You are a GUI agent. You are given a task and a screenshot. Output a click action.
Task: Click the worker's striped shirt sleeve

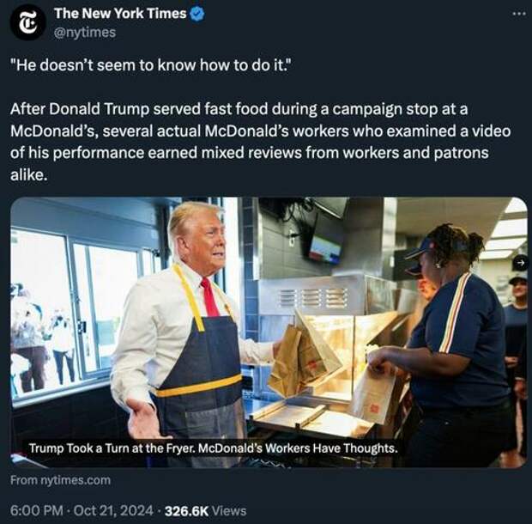(x=456, y=313)
